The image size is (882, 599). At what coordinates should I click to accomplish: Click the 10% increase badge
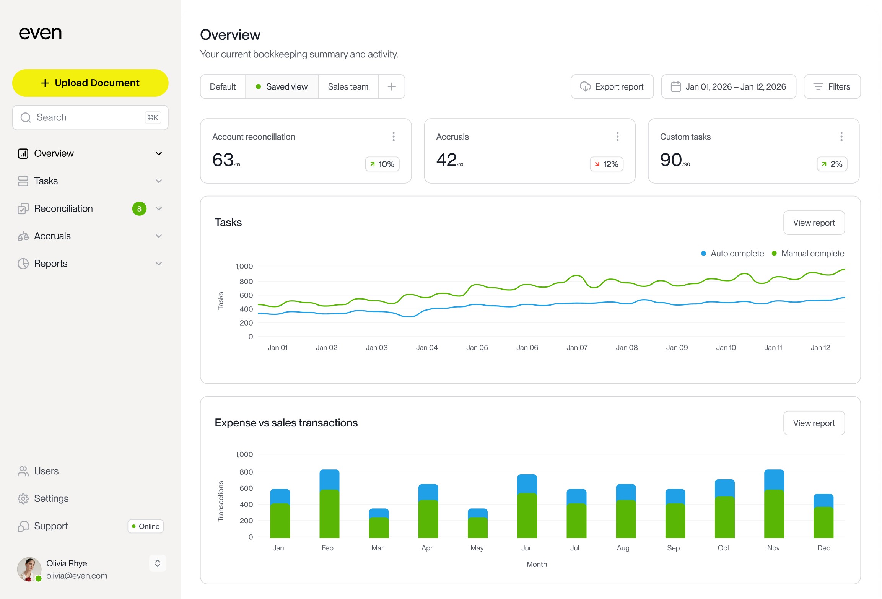pyautogui.click(x=382, y=164)
